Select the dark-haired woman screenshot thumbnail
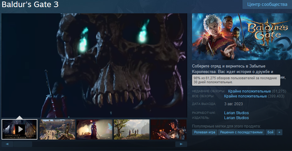 169,129
